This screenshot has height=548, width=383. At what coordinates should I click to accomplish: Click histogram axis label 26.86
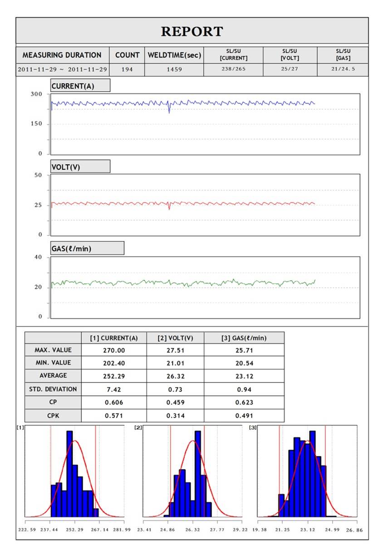tap(354, 530)
